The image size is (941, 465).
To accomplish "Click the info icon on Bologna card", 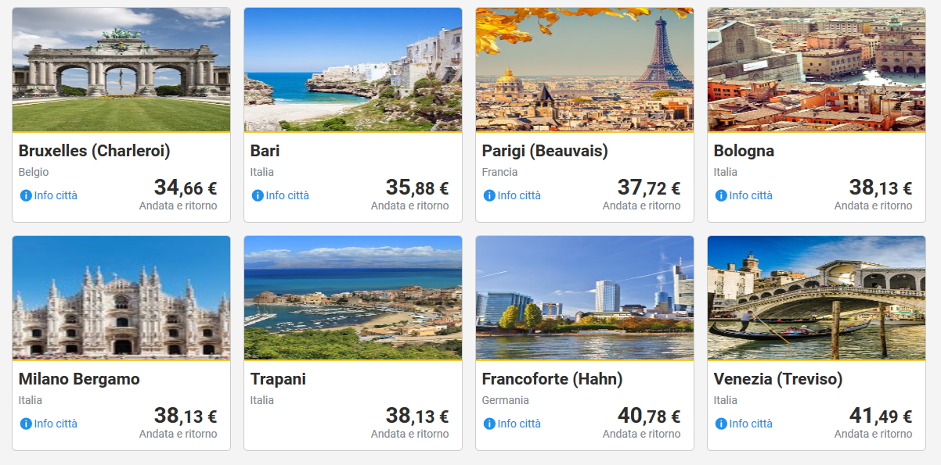I will click(721, 195).
